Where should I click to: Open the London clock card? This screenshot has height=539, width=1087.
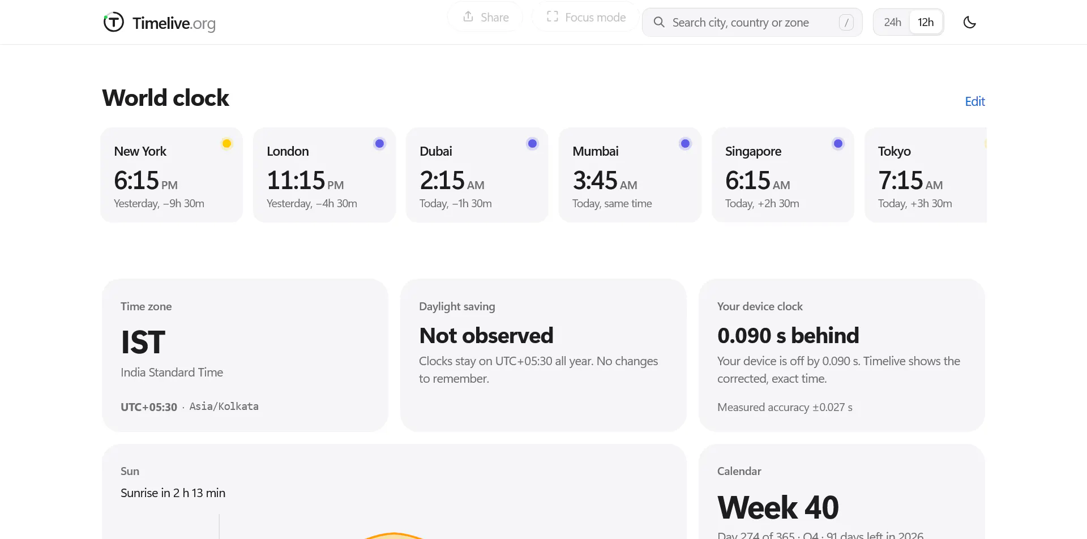(x=324, y=175)
